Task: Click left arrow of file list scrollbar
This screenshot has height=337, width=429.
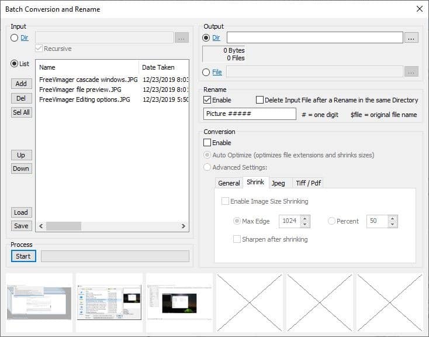Action: coord(41,226)
